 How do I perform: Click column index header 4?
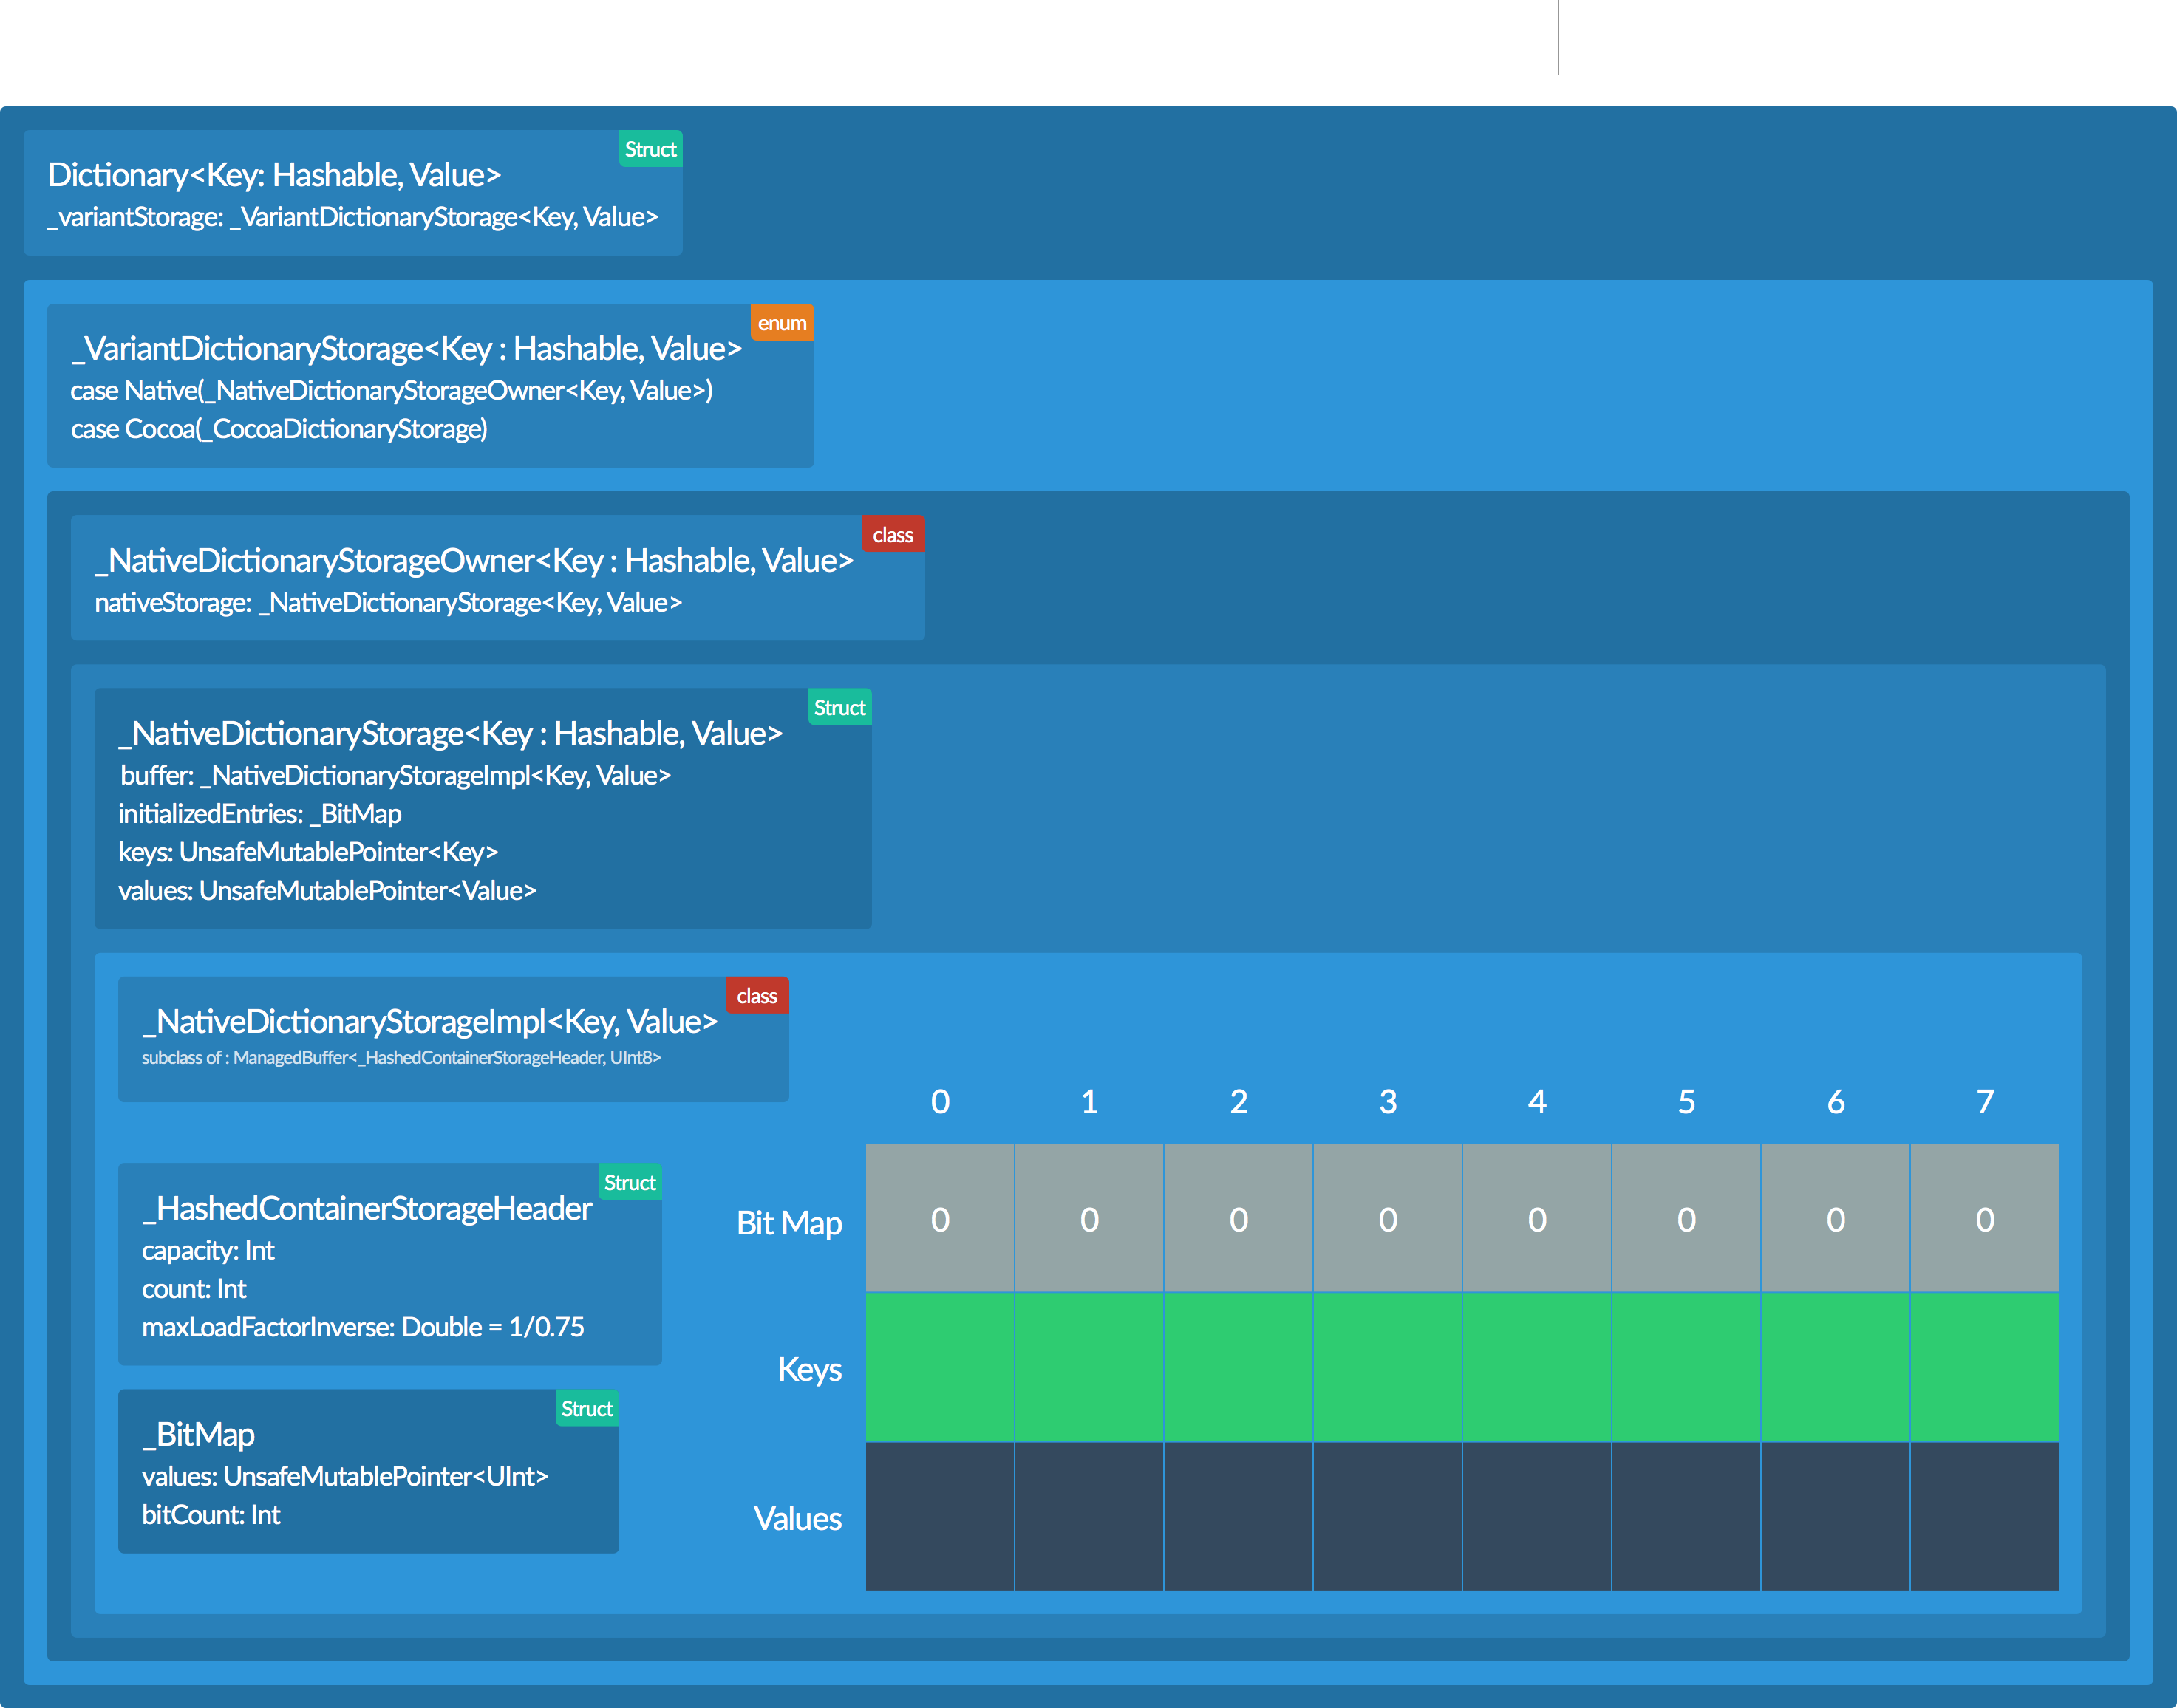(1537, 1102)
